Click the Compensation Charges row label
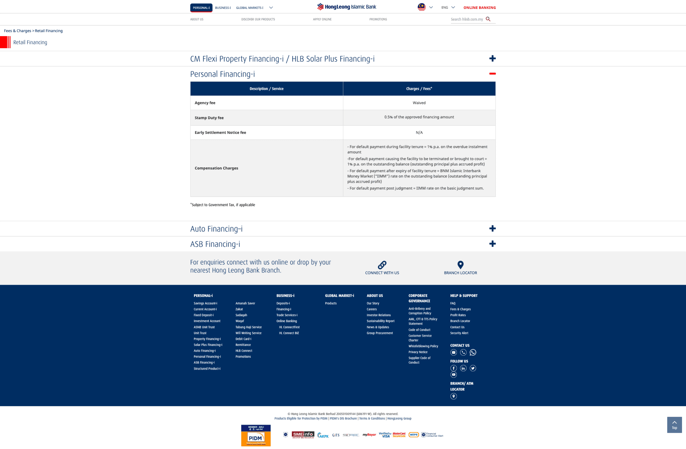 tap(216, 168)
